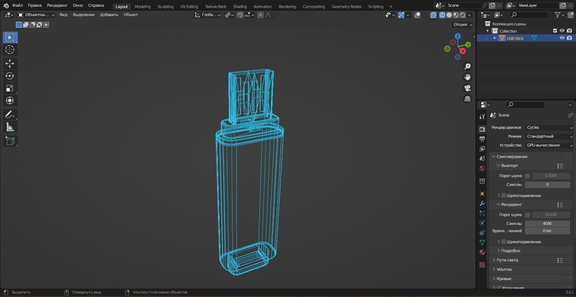Viewport: 576px width, 297px height.
Task: Enable Шумоподавление checkbox under Рендеринг
Action: (504, 242)
